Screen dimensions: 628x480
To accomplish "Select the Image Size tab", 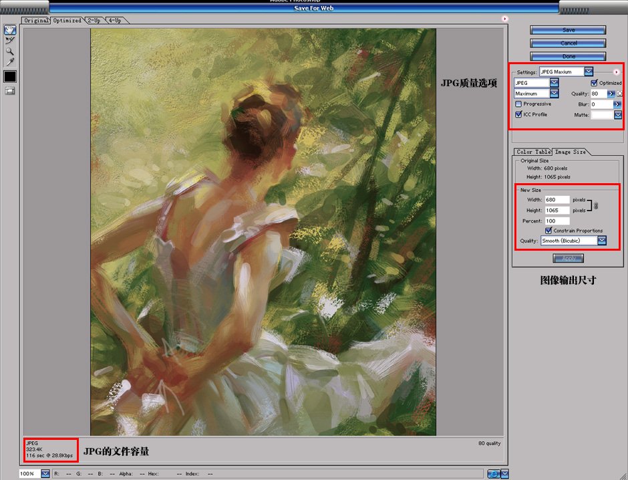I will point(571,152).
